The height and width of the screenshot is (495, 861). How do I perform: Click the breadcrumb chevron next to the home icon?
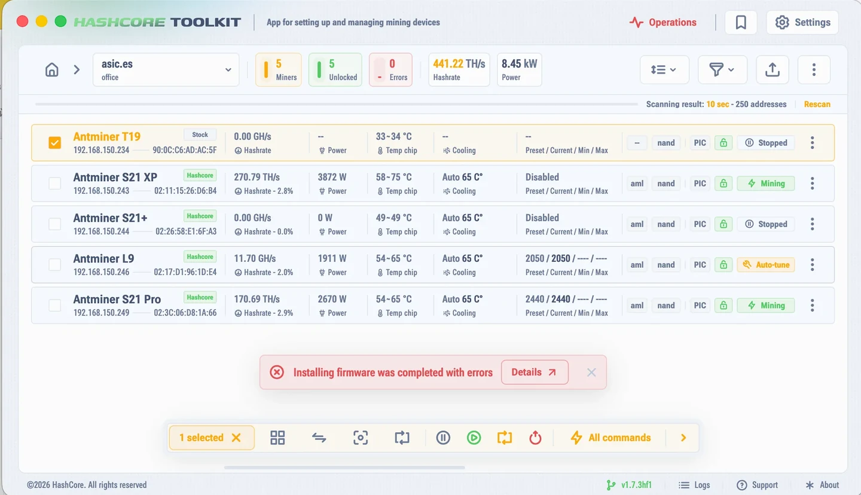point(77,70)
